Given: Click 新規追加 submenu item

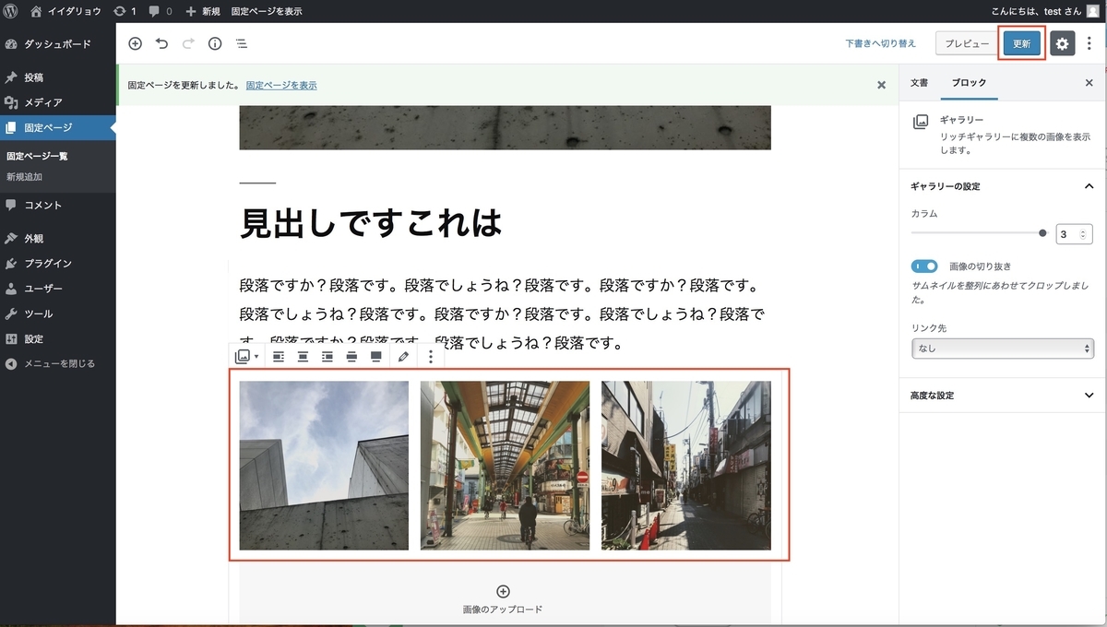Looking at the screenshot, I should point(25,176).
